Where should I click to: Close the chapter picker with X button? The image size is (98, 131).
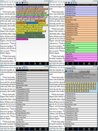tap(96, 71)
